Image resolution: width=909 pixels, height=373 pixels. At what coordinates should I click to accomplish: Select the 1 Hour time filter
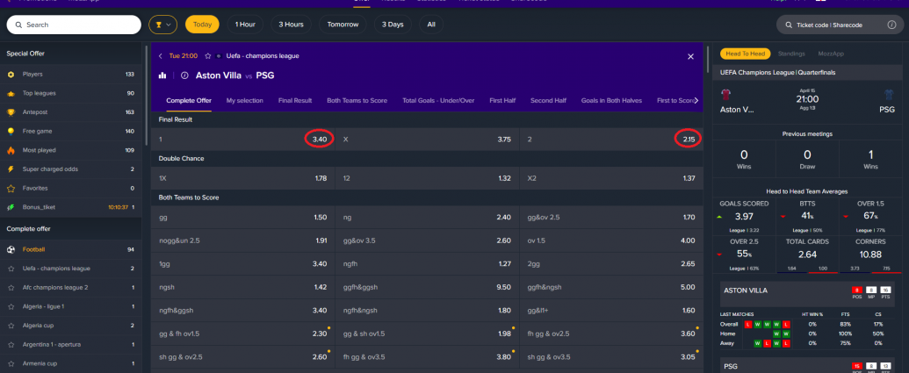(x=245, y=25)
